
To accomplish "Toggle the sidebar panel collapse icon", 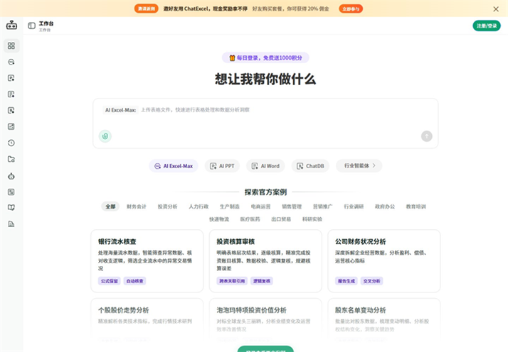I will click(x=31, y=26).
